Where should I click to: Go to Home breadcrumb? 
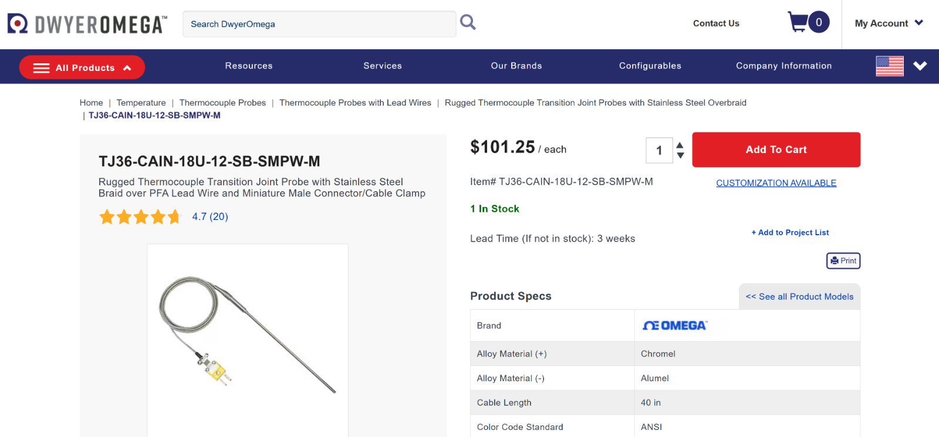coord(91,103)
